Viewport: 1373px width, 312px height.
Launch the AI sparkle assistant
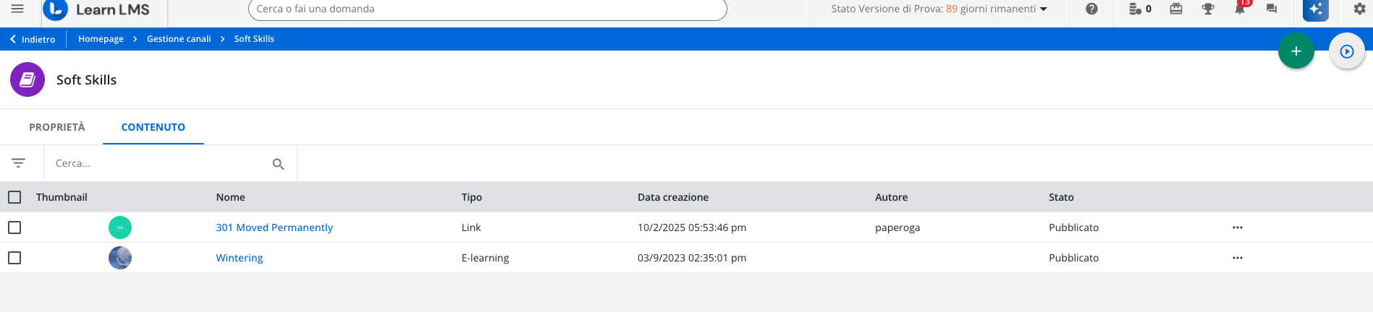pos(1315,9)
